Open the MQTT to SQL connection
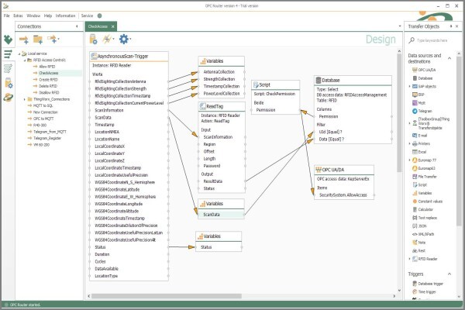Image resolution: width=465 pixels, height=310 pixels. (x=43, y=105)
